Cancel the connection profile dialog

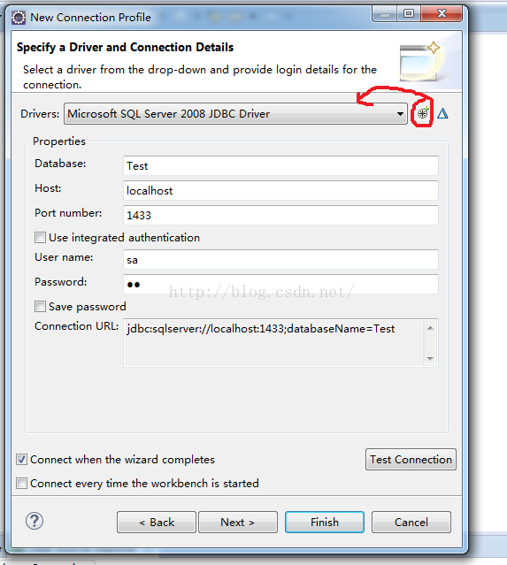(x=411, y=523)
